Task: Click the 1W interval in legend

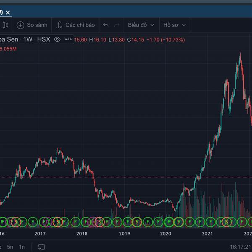Action: [28, 39]
